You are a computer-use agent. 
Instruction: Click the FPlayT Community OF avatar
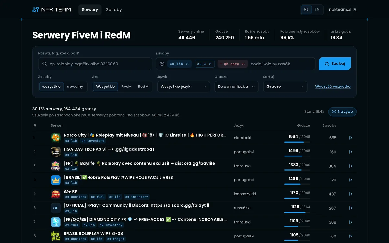click(56, 208)
